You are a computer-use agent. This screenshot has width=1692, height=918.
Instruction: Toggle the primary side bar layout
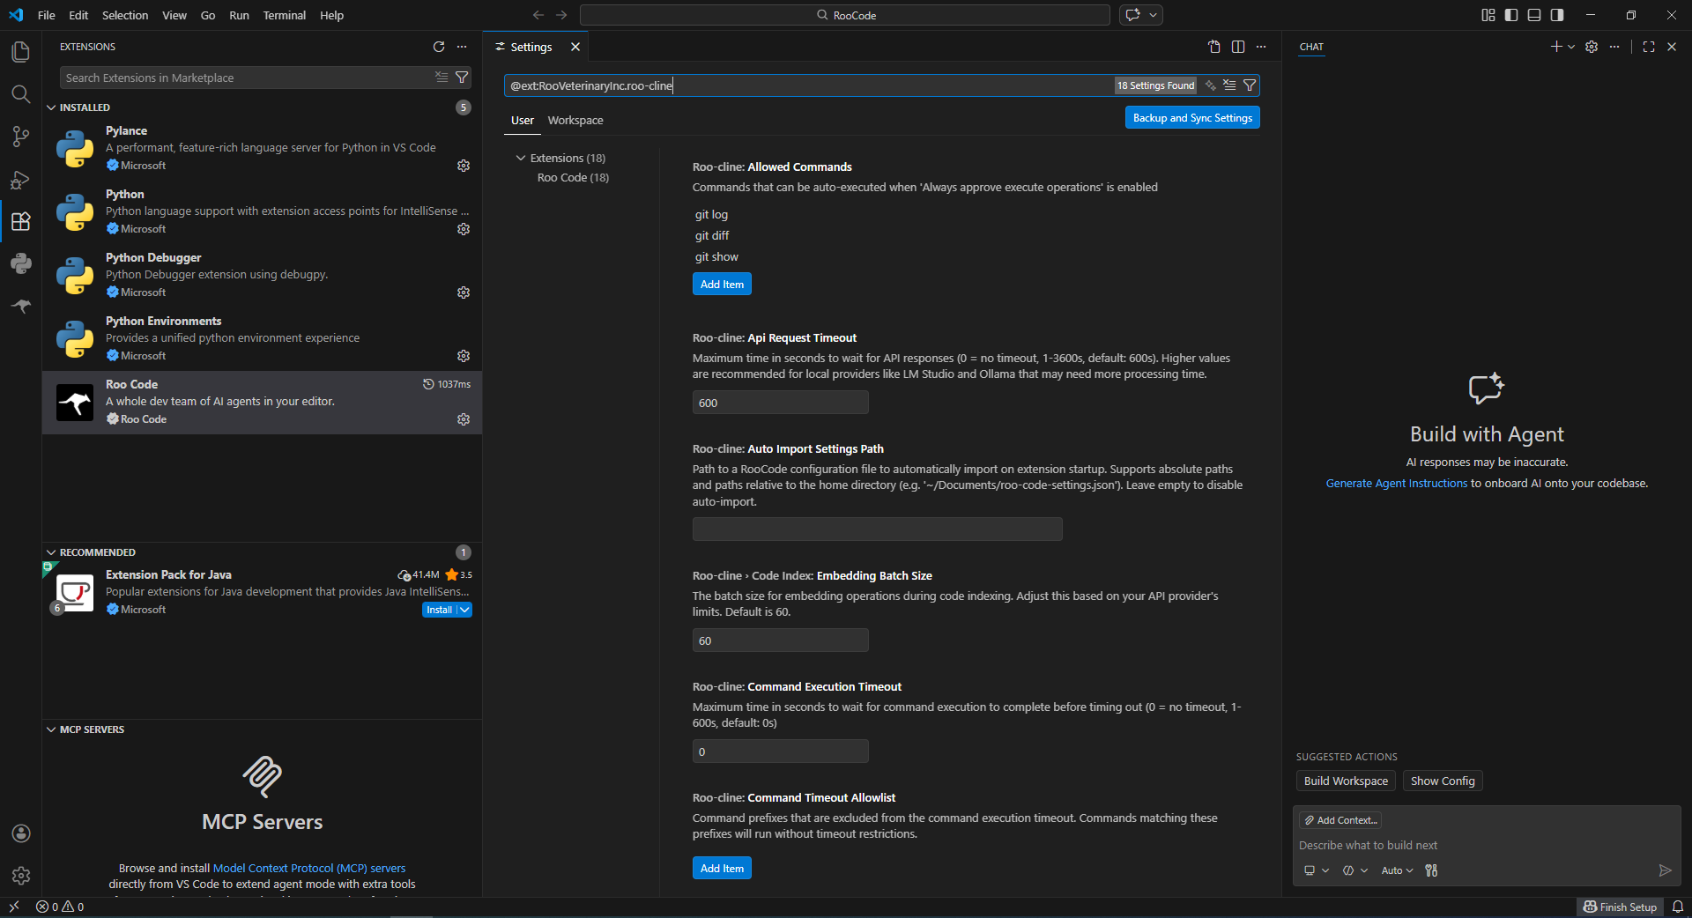coord(1511,15)
